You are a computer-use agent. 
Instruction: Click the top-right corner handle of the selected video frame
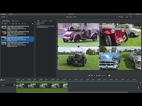click(99, 47)
